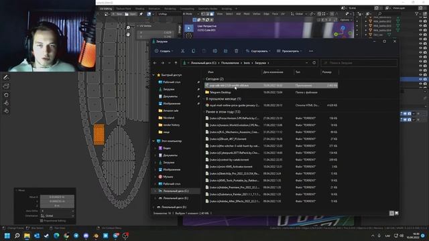Click the Share icon in Explorer toolbar
Image resolution: width=429 pixels, height=241 pixels.
[x=225, y=51]
